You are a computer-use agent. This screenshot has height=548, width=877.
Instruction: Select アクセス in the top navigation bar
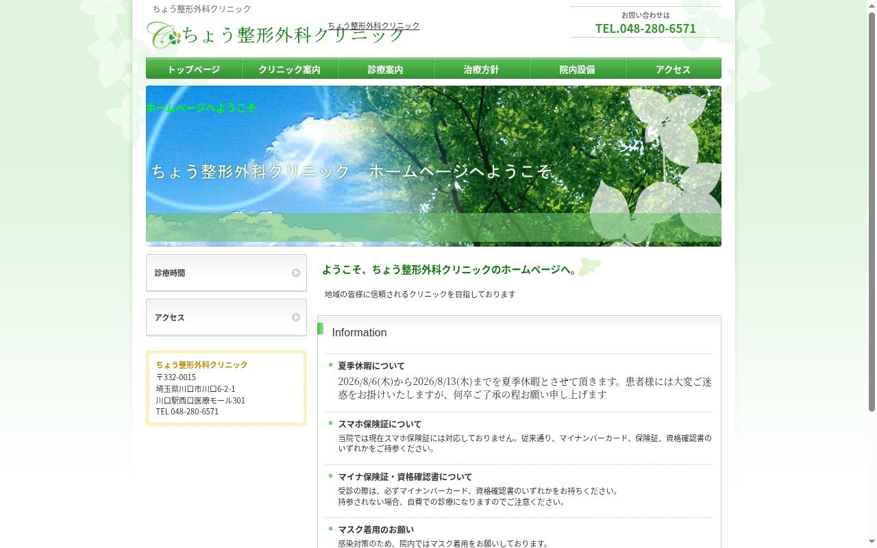click(674, 68)
